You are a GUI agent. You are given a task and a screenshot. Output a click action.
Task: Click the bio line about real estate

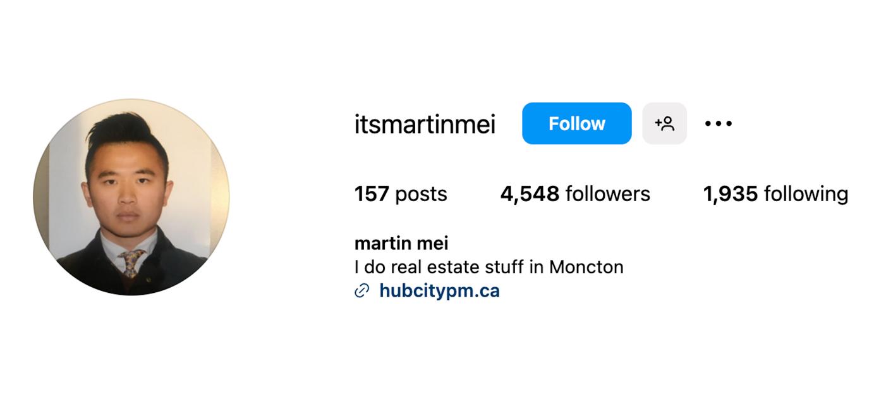point(489,267)
